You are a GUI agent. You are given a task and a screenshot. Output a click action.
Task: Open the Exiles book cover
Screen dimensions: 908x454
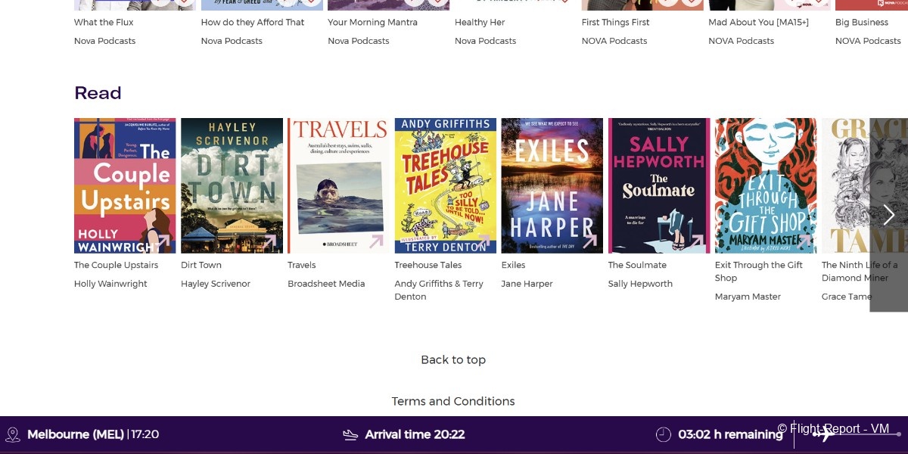552,185
